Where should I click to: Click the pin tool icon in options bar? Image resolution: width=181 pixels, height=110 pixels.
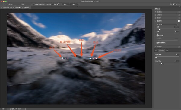point(3,4)
